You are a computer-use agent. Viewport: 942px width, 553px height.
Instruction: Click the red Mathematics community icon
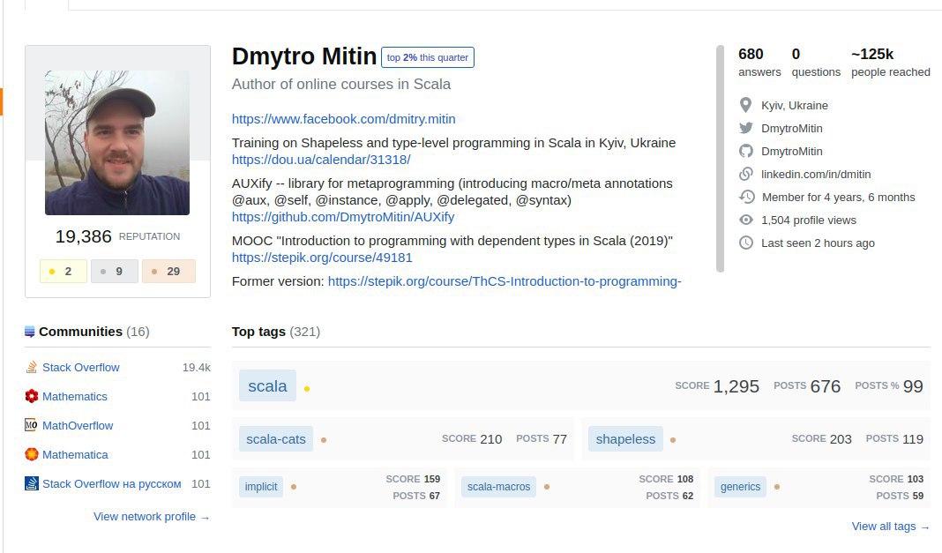point(32,396)
